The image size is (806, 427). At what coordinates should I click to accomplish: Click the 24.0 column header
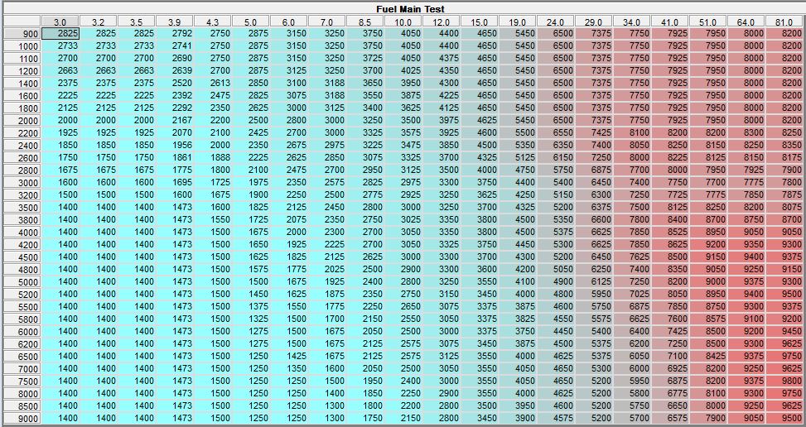555,22
